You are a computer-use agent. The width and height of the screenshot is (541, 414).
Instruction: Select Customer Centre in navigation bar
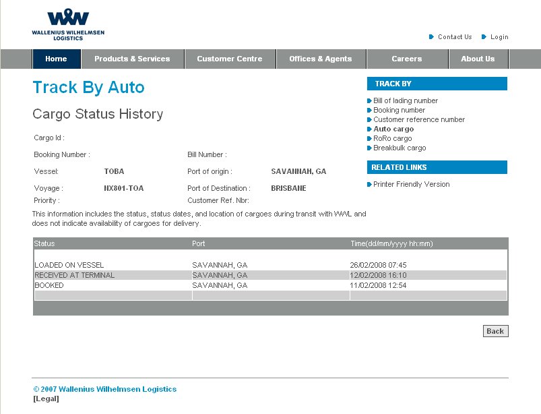[x=230, y=59]
